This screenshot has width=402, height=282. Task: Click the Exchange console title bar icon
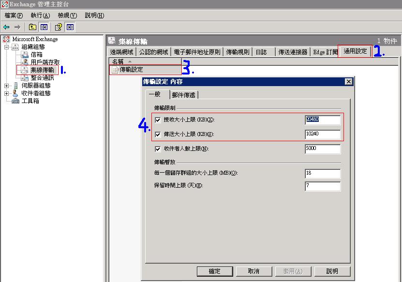(x=5, y=4)
